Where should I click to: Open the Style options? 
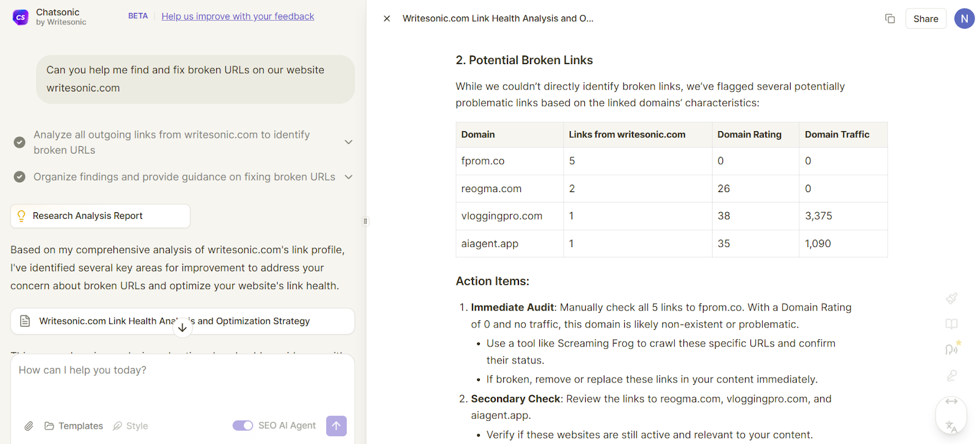pos(131,426)
